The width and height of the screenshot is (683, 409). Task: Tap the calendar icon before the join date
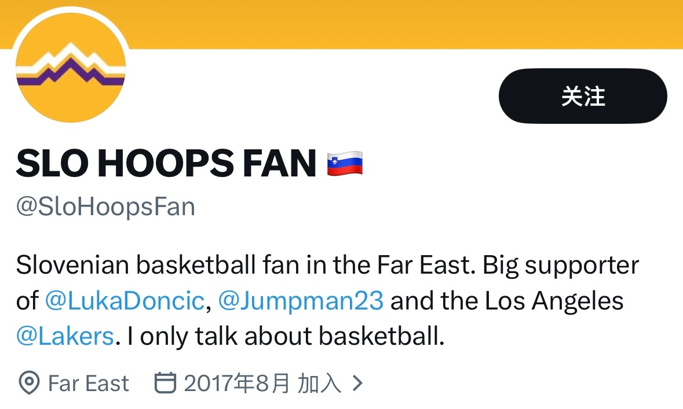166,382
